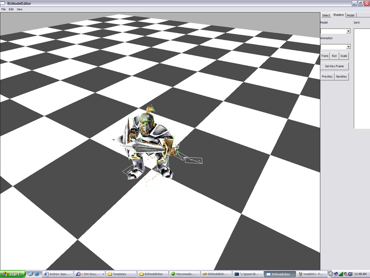Switch to the Model tab
The width and height of the screenshot is (370, 278).
click(x=350, y=15)
